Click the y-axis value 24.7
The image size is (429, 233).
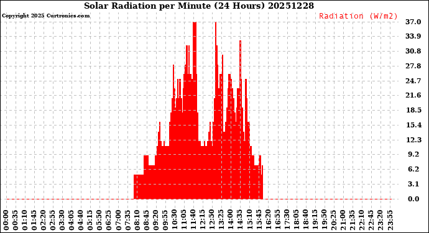(413, 81)
